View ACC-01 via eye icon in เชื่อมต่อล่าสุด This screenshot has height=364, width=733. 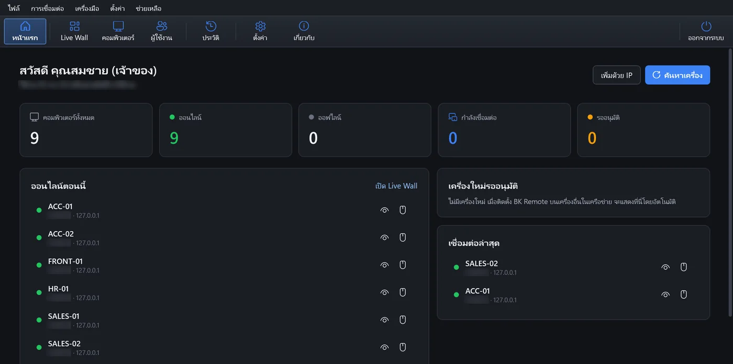pos(665,294)
